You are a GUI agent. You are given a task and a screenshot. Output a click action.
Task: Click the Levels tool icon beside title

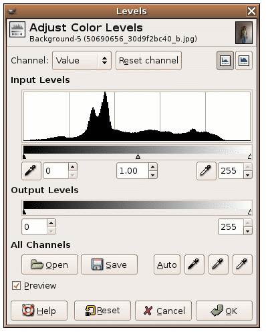[17, 29]
